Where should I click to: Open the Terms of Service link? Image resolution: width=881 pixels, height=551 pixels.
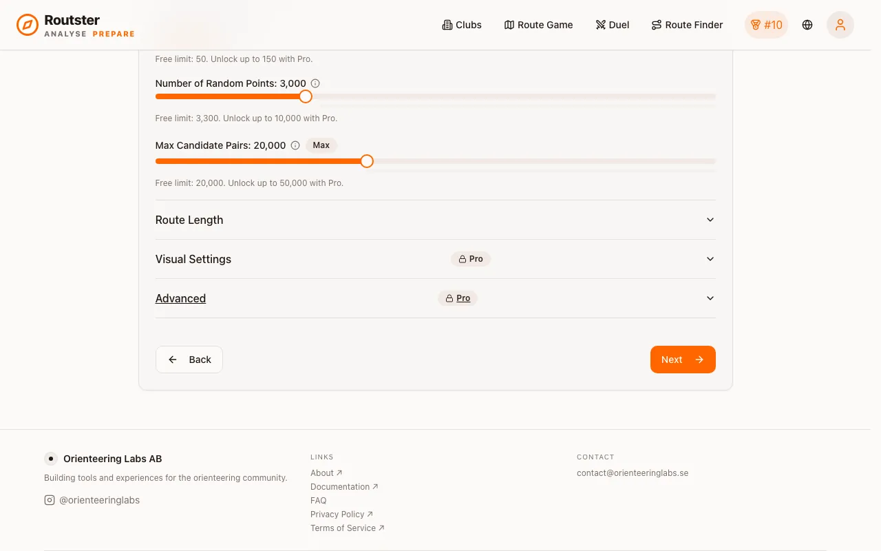point(348,528)
